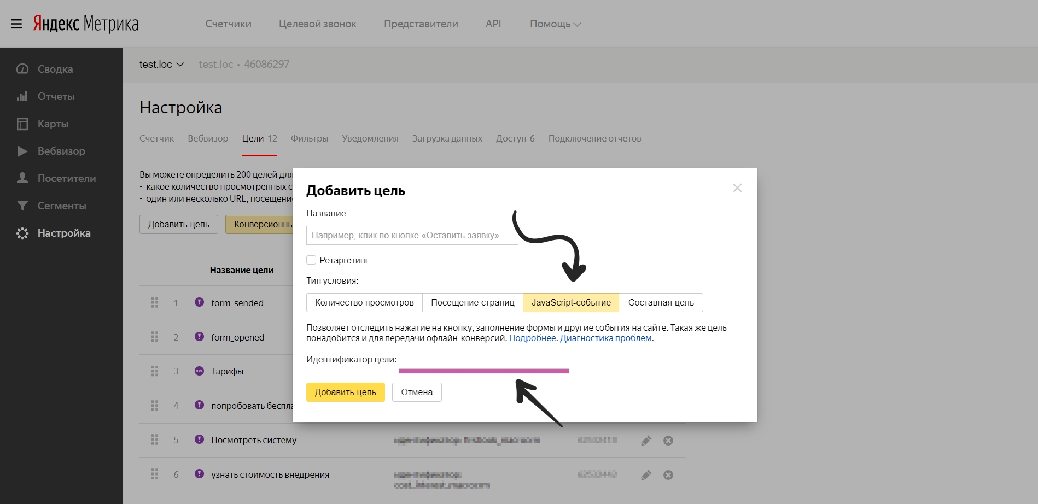This screenshot has width=1038, height=504.
Task: Open Отчеты via the bar chart icon
Action: [22, 96]
